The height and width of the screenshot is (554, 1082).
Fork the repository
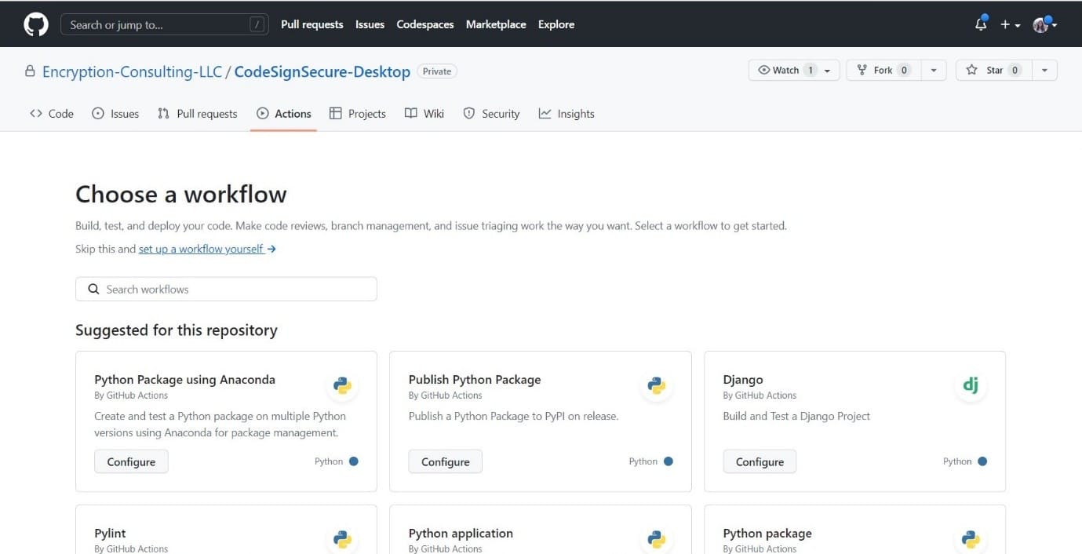coord(883,70)
